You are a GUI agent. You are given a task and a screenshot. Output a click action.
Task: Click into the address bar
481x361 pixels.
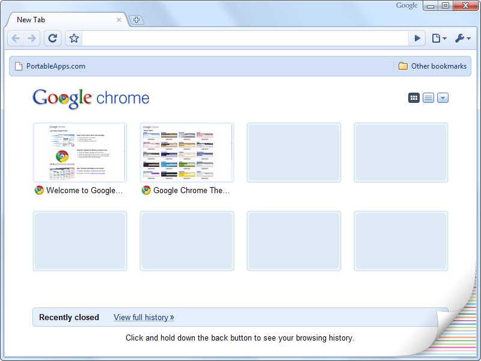pyautogui.click(x=245, y=39)
